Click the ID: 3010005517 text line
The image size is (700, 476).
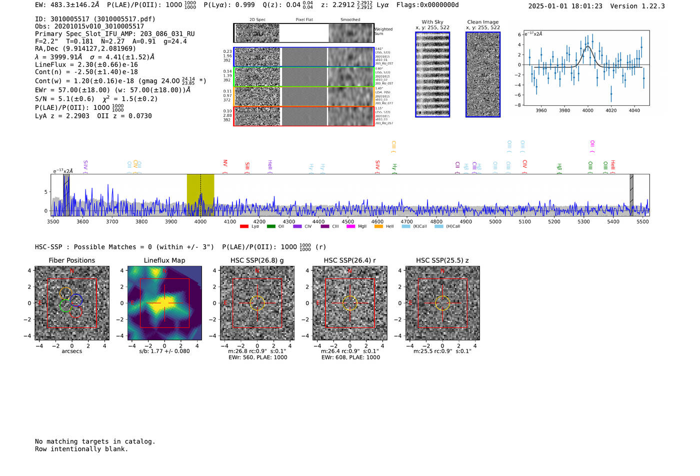tap(95, 19)
